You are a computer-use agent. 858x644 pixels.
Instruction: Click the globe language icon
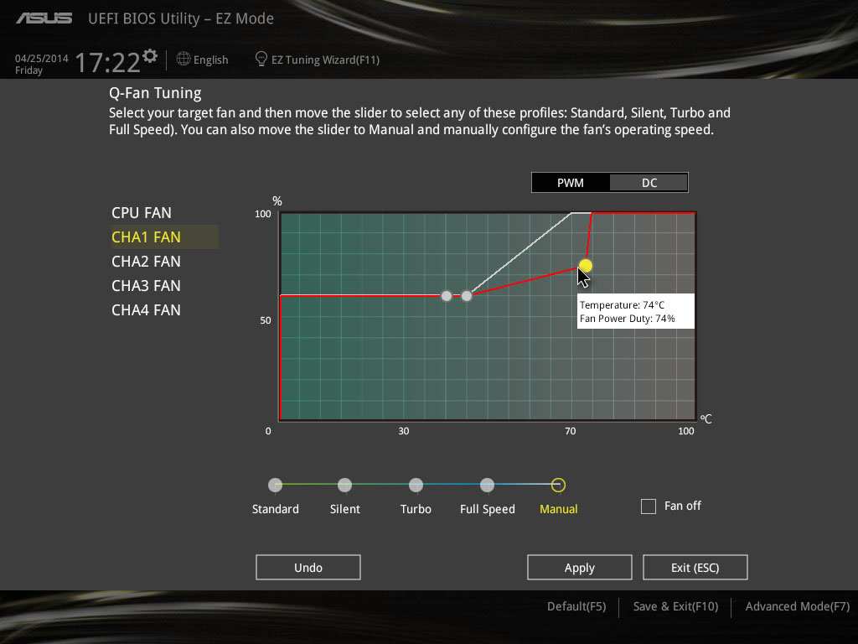pyautogui.click(x=183, y=60)
